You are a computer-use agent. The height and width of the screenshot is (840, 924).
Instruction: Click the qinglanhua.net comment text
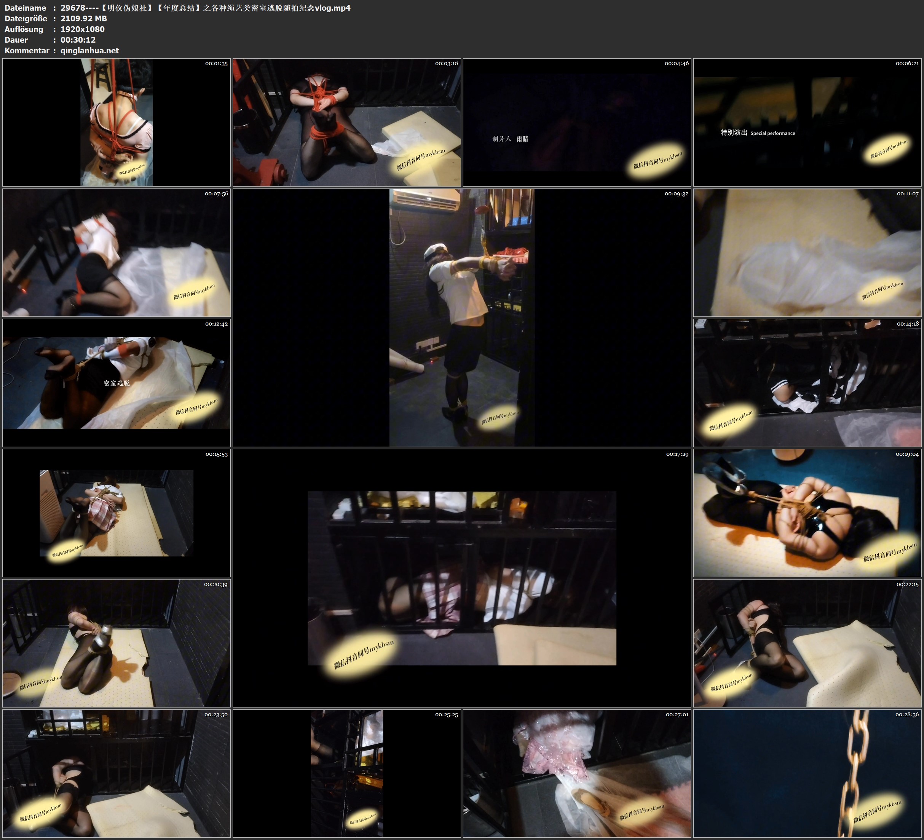click(x=89, y=50)
